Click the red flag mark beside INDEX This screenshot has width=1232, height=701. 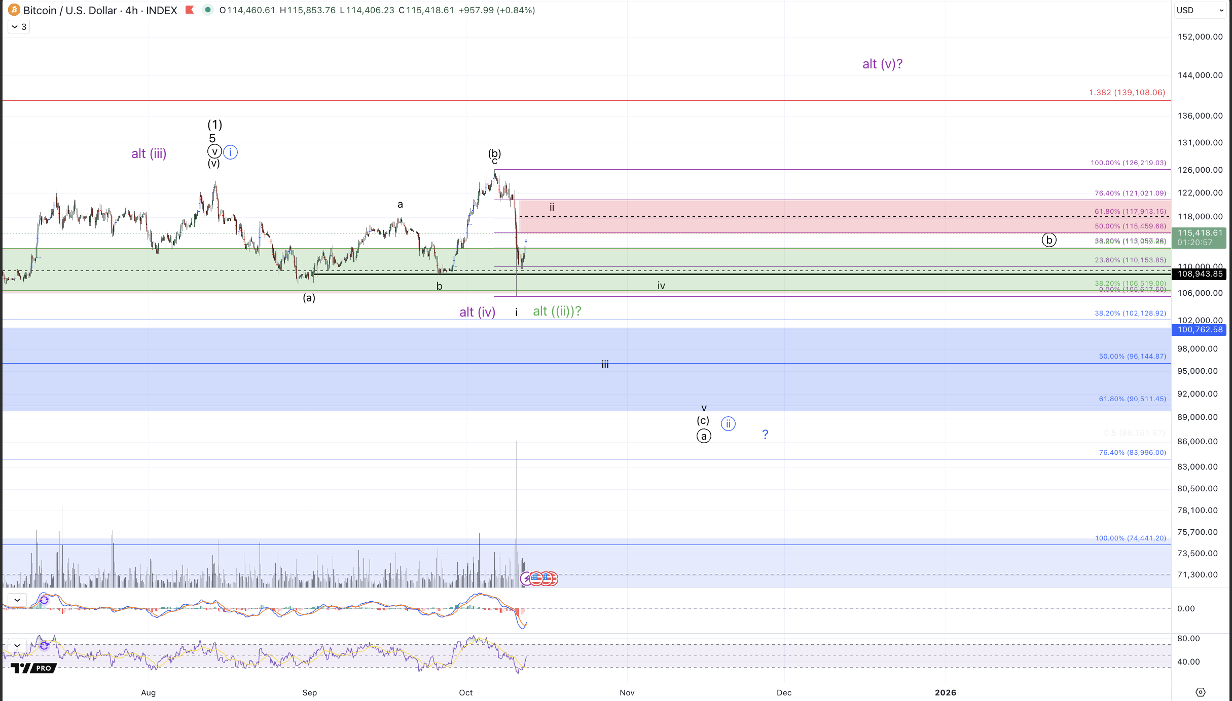coord(190,10)
